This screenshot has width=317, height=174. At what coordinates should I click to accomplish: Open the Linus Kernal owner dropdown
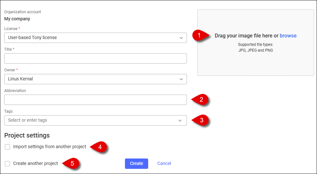pos(96,79)
